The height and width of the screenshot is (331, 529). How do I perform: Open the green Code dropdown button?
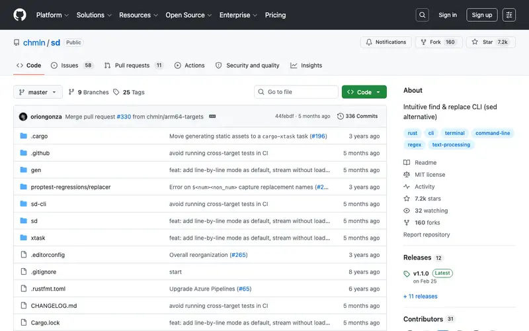364,92
